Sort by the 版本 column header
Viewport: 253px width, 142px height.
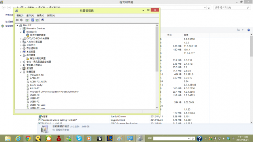[196, 35]
